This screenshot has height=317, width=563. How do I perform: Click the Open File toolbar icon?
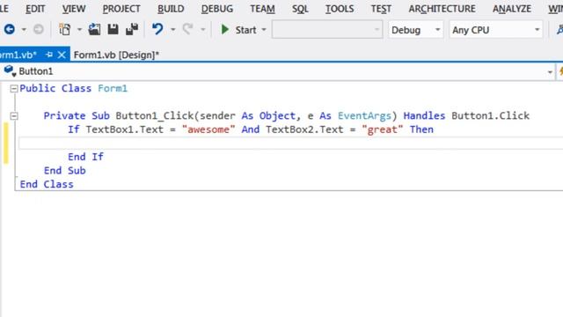[94, 29]
